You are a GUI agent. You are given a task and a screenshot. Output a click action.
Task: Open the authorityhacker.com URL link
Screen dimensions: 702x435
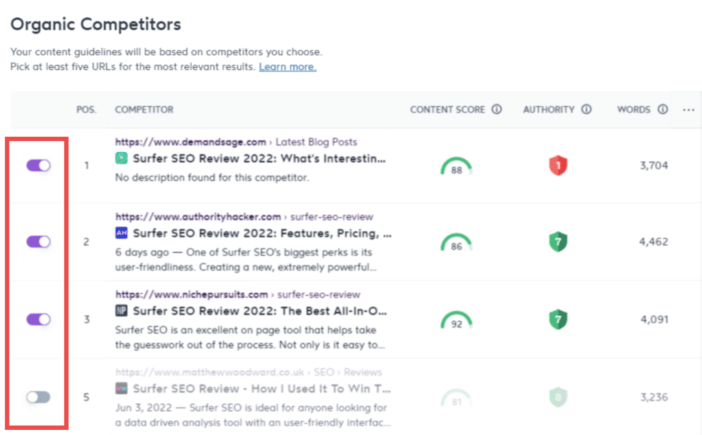(x=198, y=216)
